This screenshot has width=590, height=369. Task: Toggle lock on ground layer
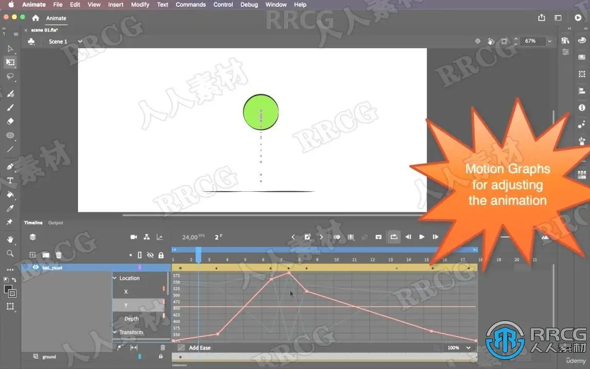click(161, 356)
